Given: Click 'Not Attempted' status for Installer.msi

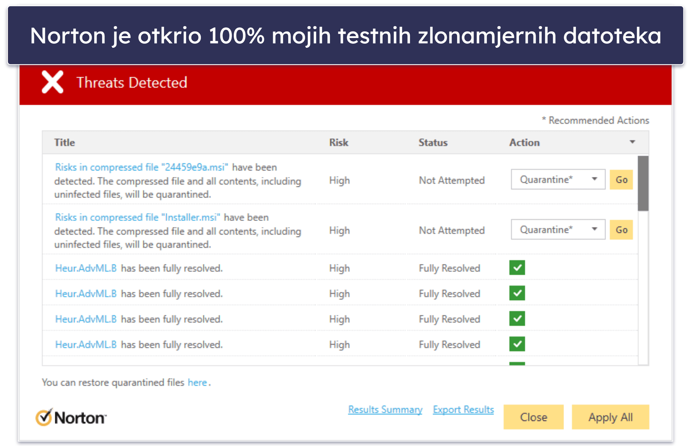Looking at the screenshot, I should 452,230.
